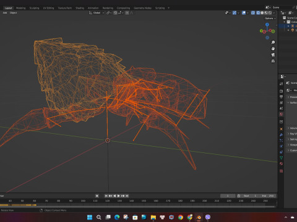
Task: Collapse the Collection row in outliner
Action: click(x=285, y=22)
